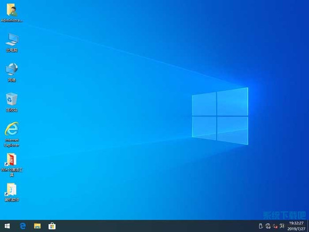Image resolution: width=309 pixels, height=232 pixels.
Task: Select the 回收站 Recycle Bin icon
Action: click(x=12, y=102)
